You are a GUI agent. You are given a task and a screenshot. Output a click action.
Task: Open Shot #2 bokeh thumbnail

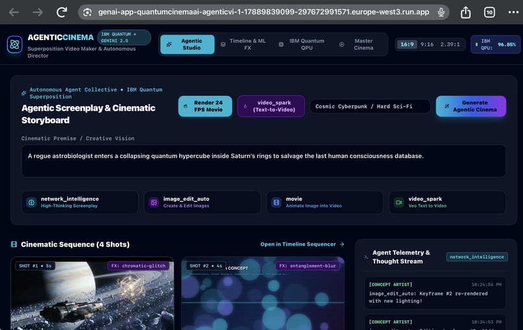coord(263,294)
